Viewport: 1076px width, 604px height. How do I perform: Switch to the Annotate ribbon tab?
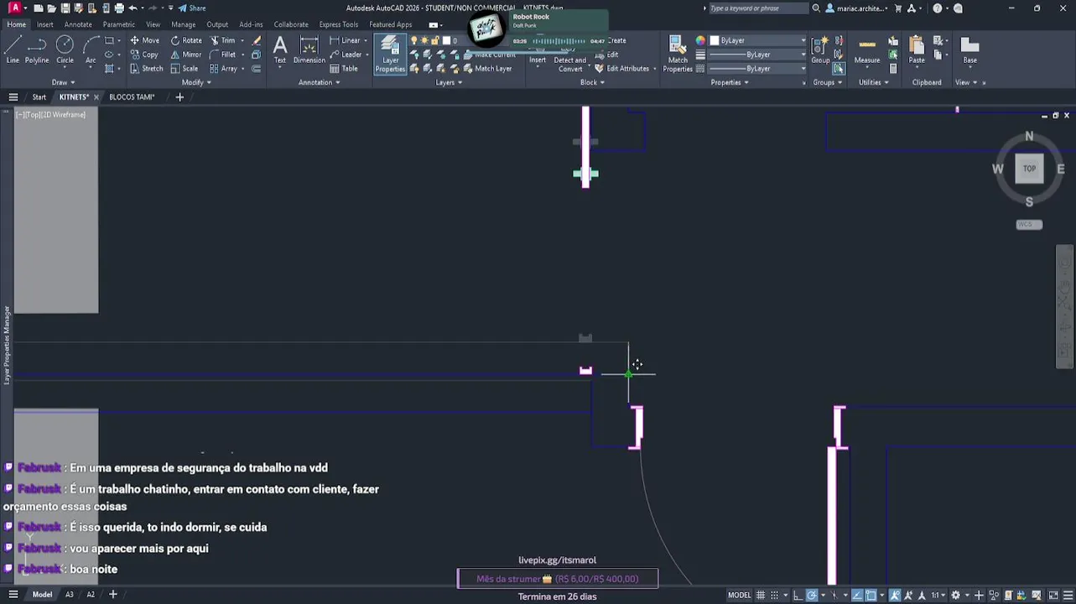click(78, 24)
